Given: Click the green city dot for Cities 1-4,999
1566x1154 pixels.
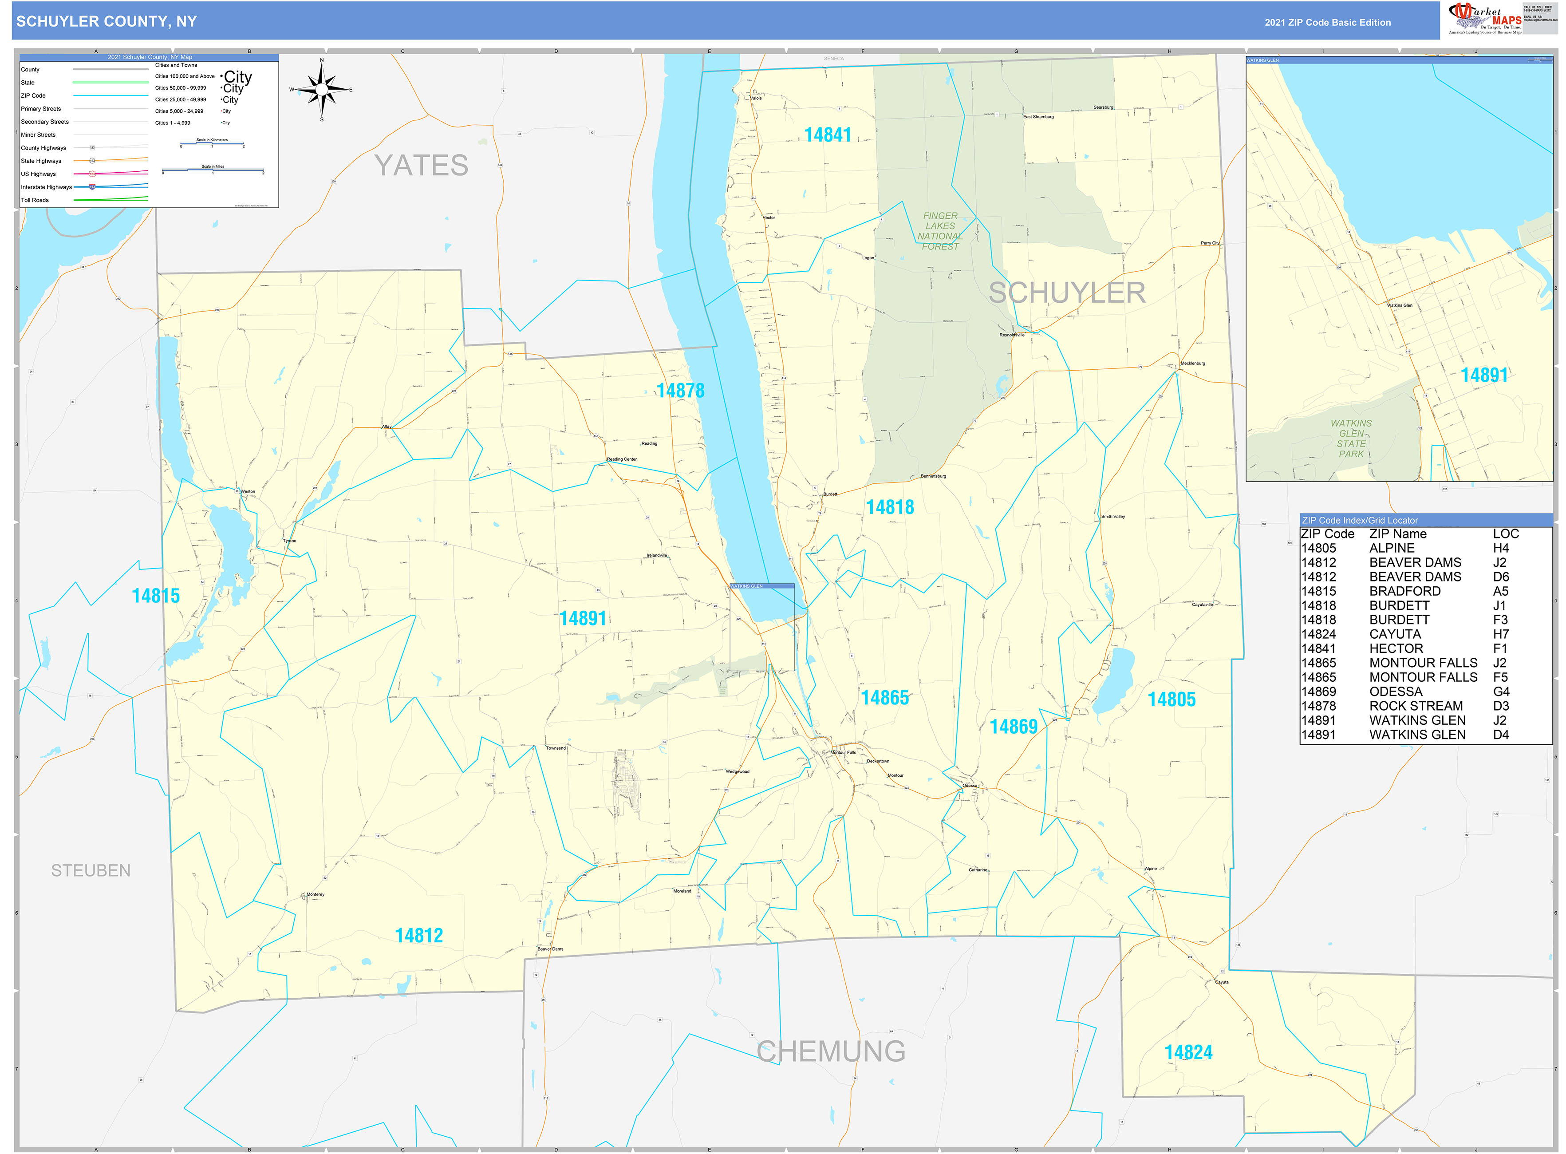Looking at the screenshot, I should pyautogui.click(x=221, y=123).
